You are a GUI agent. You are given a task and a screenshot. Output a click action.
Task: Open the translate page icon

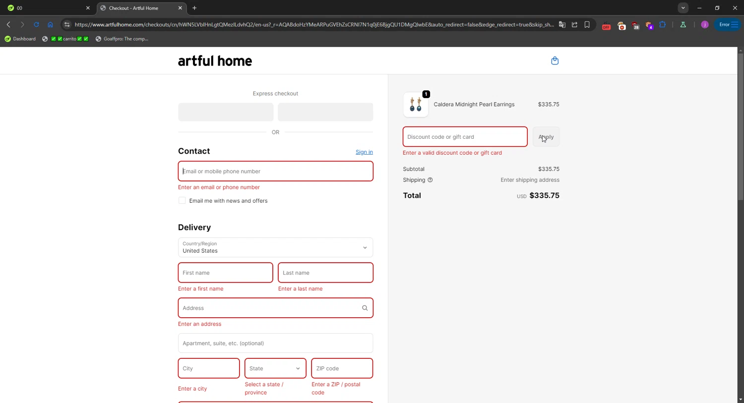pos(562,24)
